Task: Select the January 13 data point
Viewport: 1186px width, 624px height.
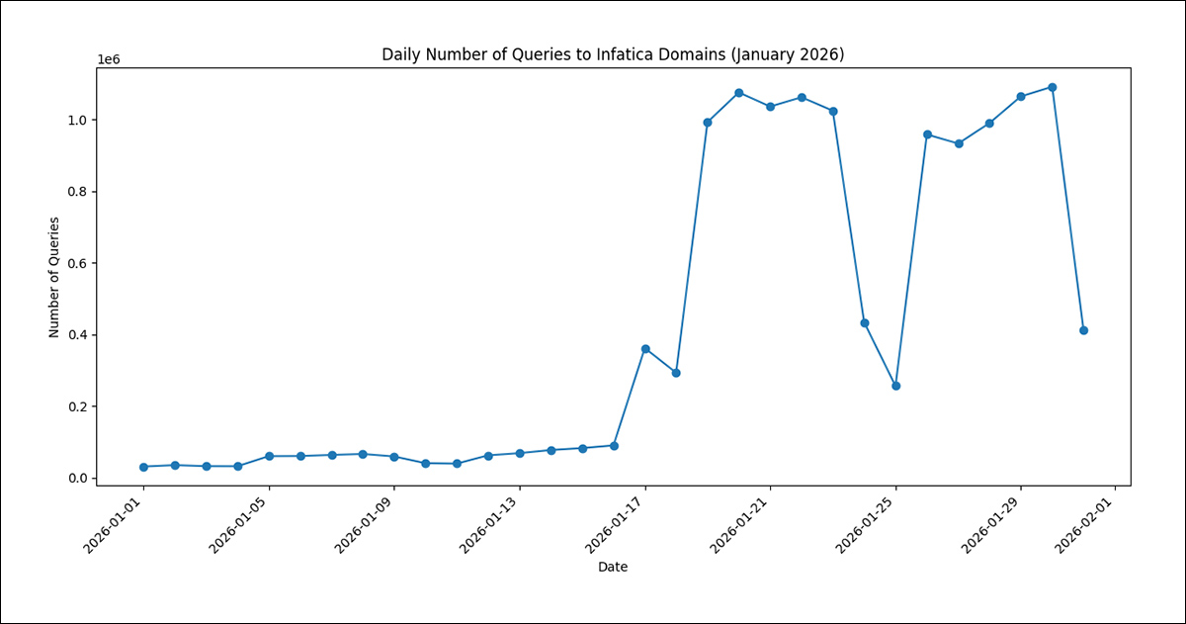Action: tap(520, 453)
